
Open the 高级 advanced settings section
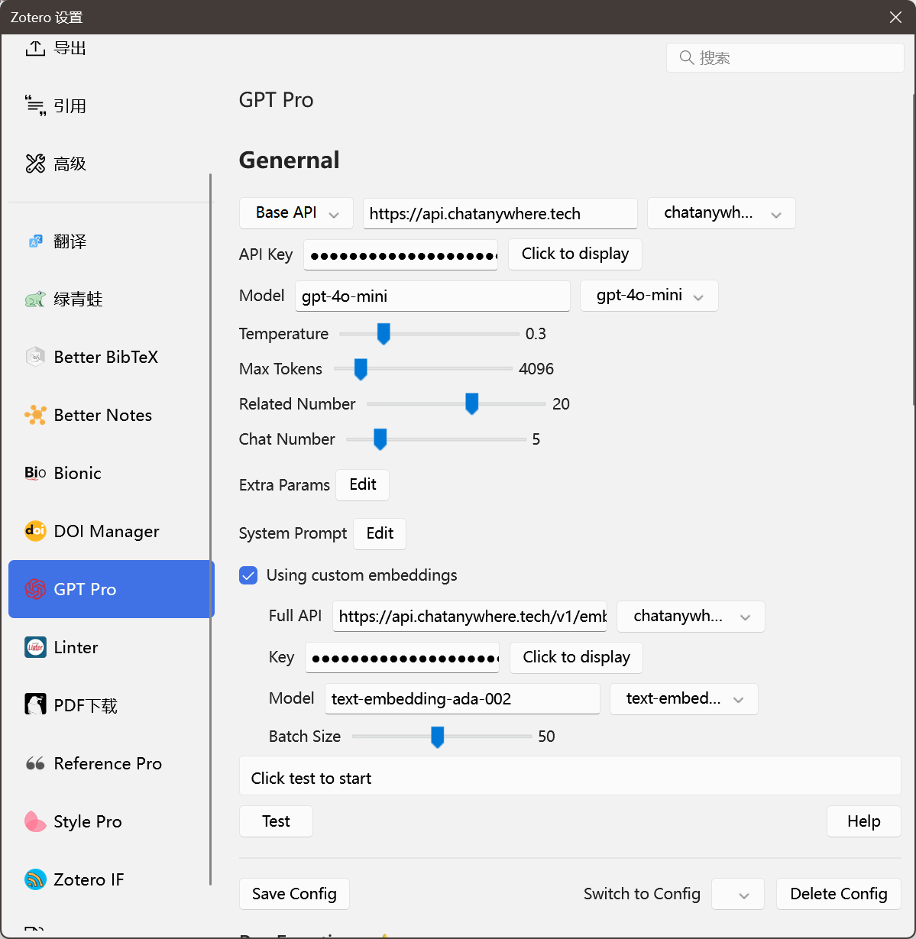[x=70, y=164]
